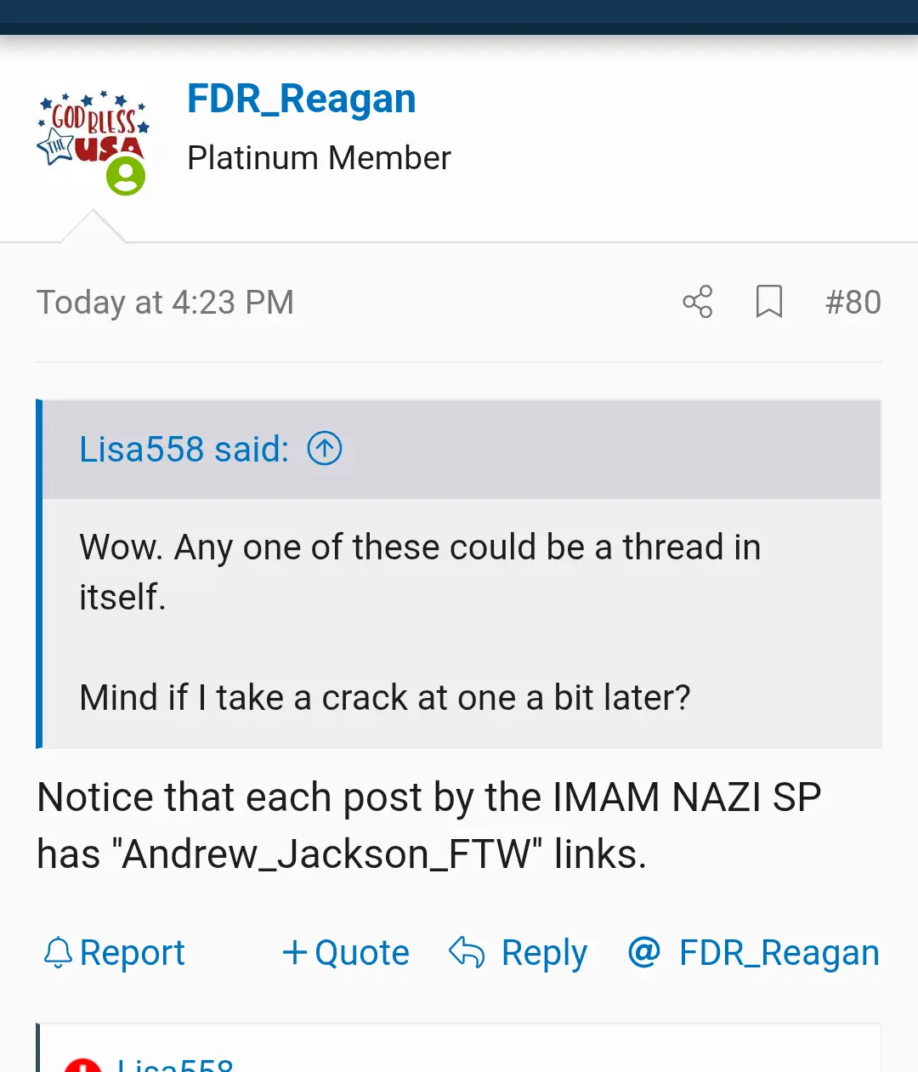Click the share icon on post #80
Viewport: 918px width, 1072px height.
coord(698,302)
